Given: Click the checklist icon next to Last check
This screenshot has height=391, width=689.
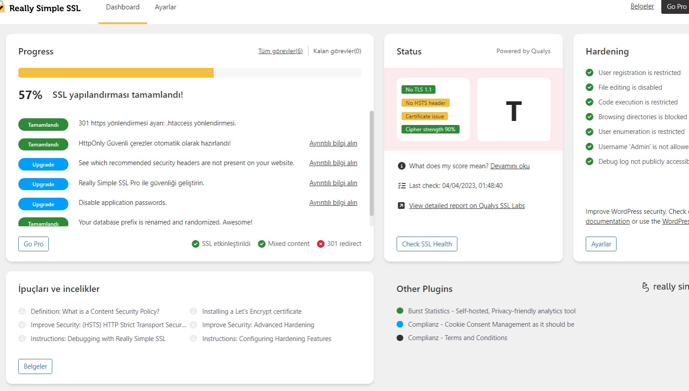Looking at the screenshot, I should (x=401, y=186).
